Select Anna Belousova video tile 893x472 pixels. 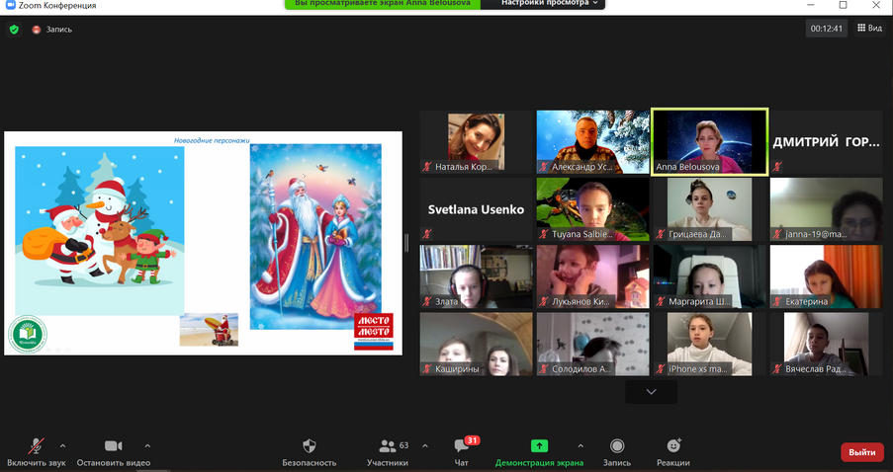pyautogui.click(x=710, y=142)
